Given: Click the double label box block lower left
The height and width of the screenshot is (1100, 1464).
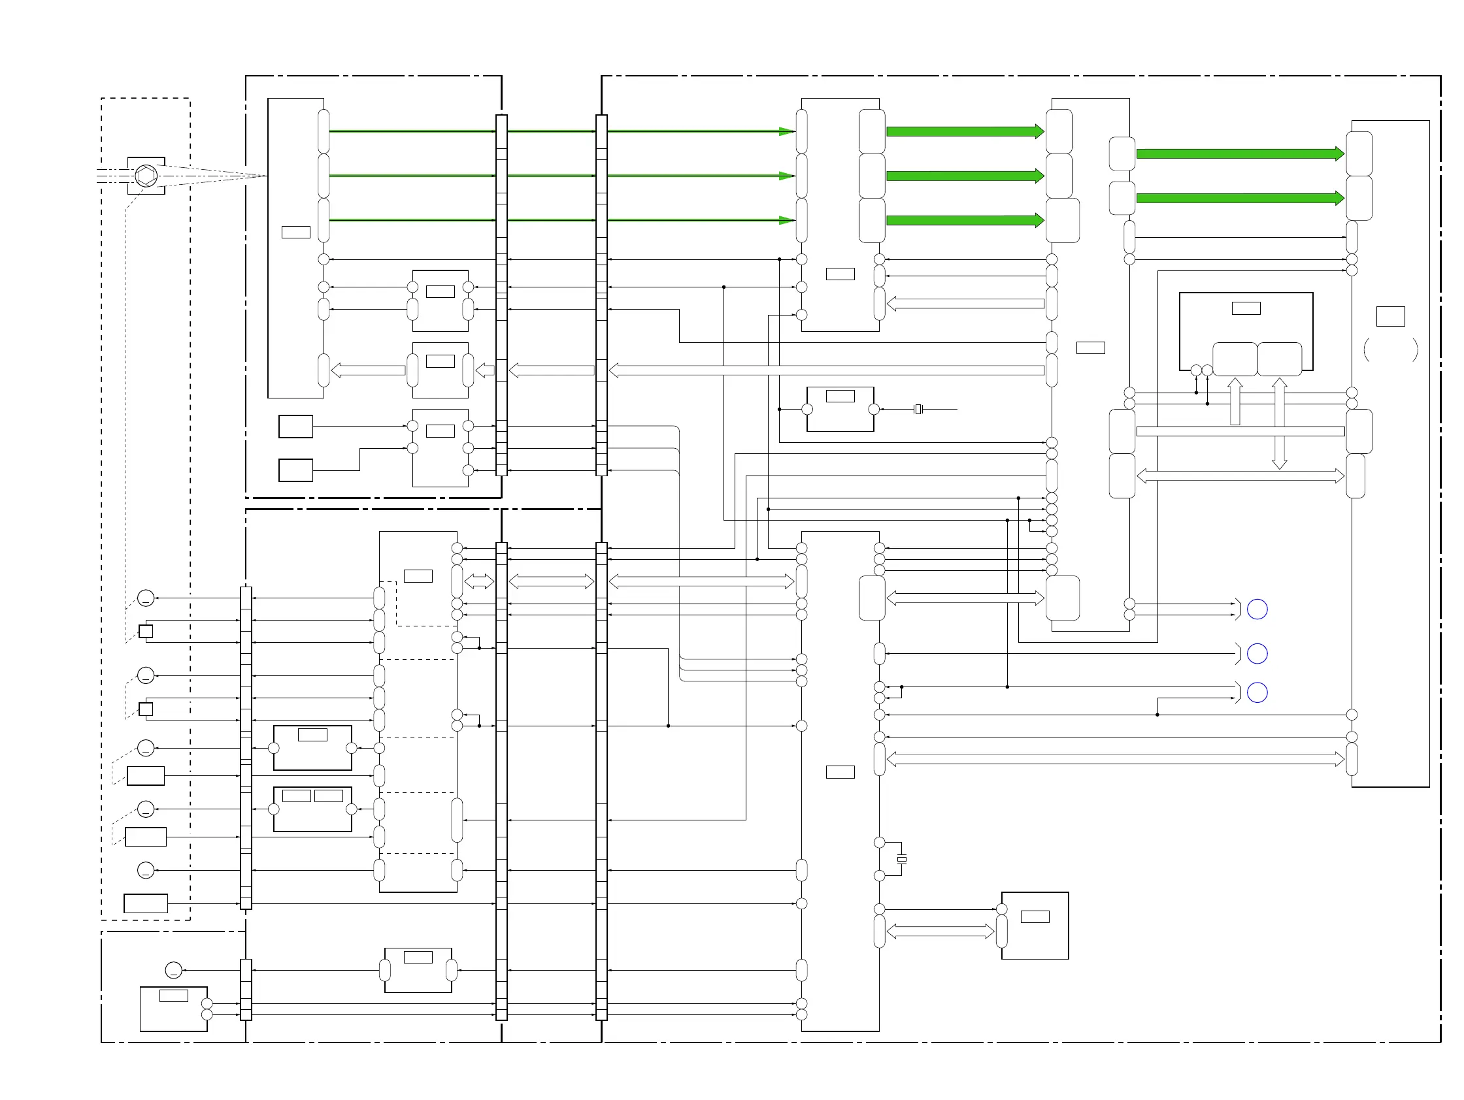Looking at the screenshot, I should pos(312,809).
